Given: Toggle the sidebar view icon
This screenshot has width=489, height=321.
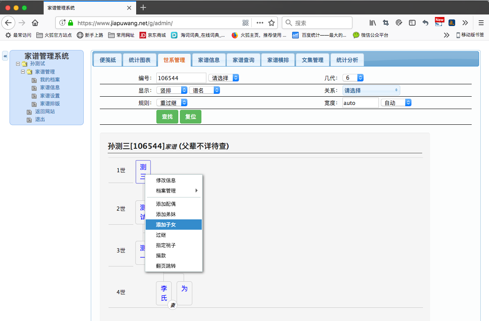Looking at the screenshot, I should tap(412, 23).
